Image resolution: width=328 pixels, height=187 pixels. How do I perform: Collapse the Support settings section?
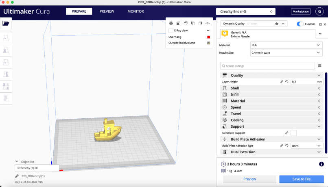pyautogui.click(x=272, y=126)
